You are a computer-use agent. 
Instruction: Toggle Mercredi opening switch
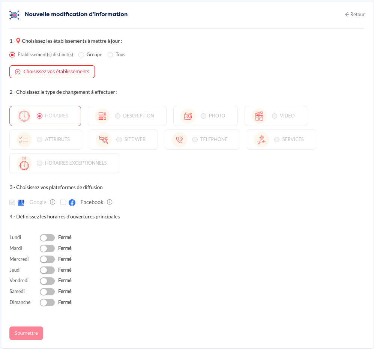[x=47, y=259]
